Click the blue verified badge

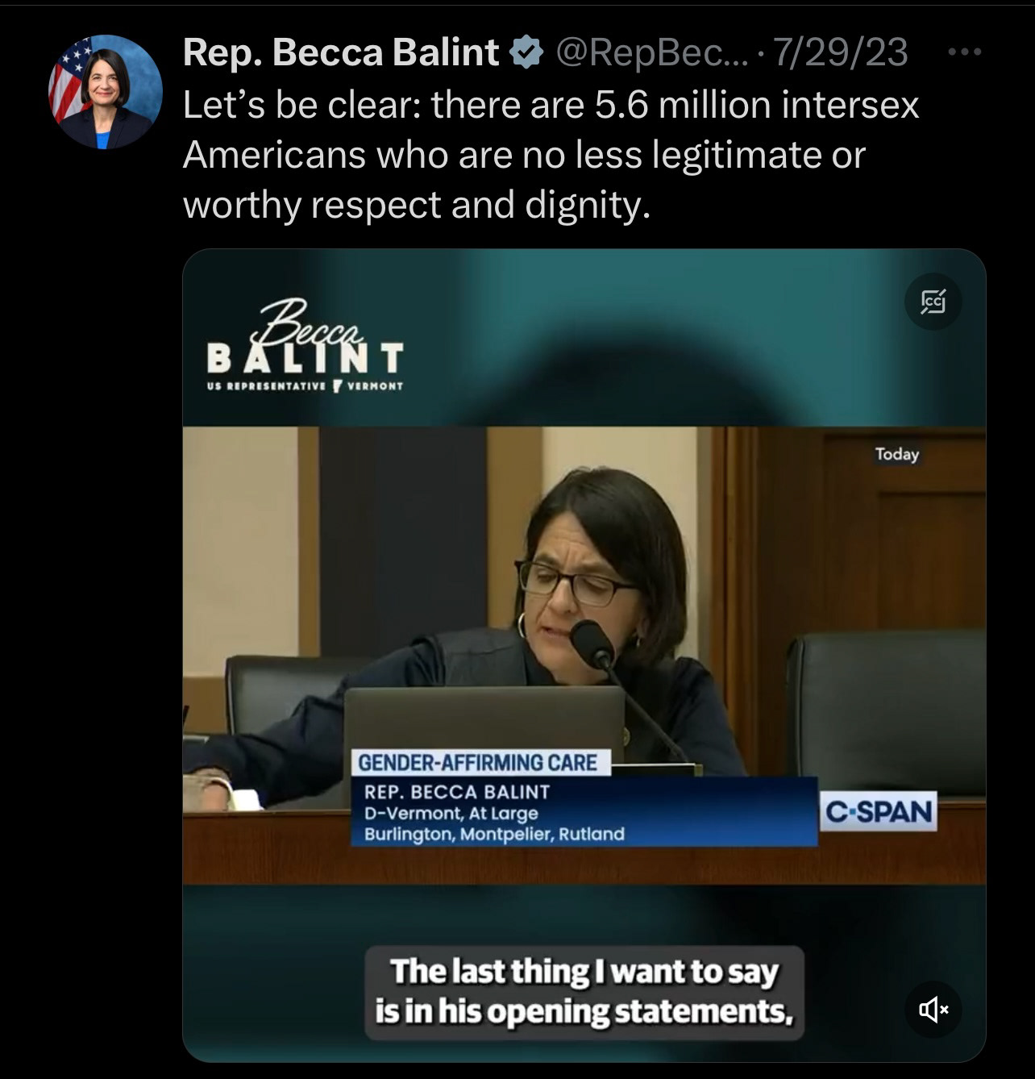526,53
